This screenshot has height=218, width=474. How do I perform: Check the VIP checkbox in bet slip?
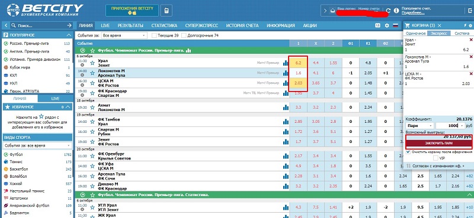435,158
